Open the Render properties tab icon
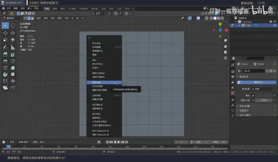The image size is (278, 162). (x=233, y=71)
